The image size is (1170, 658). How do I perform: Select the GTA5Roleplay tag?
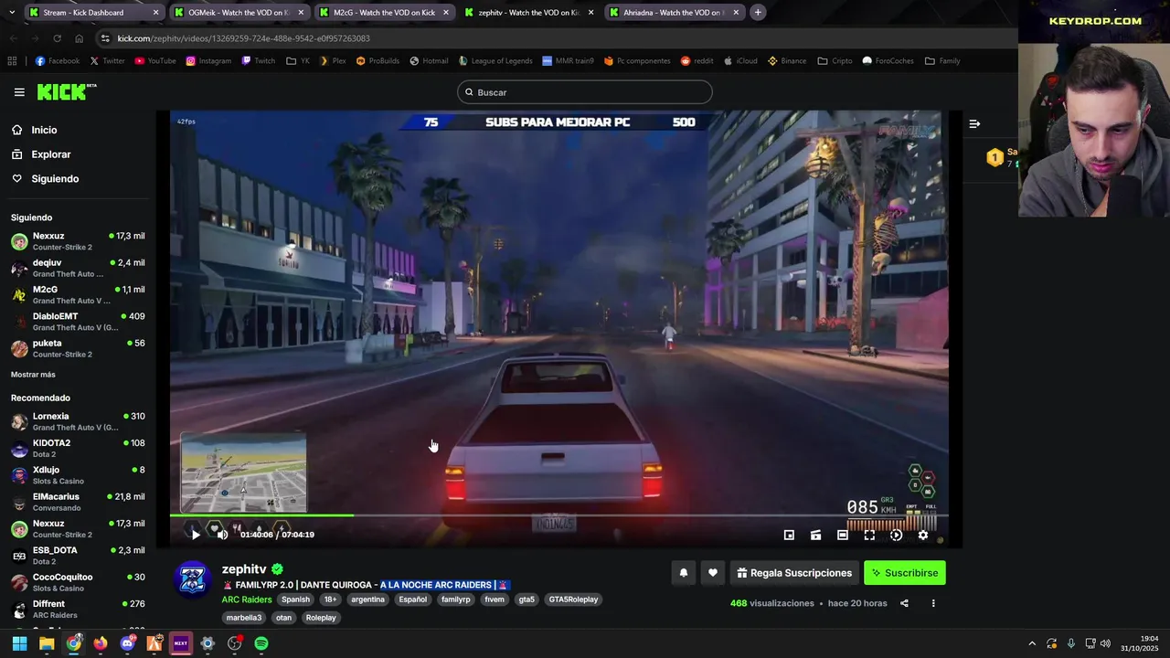tap(573, 600)
